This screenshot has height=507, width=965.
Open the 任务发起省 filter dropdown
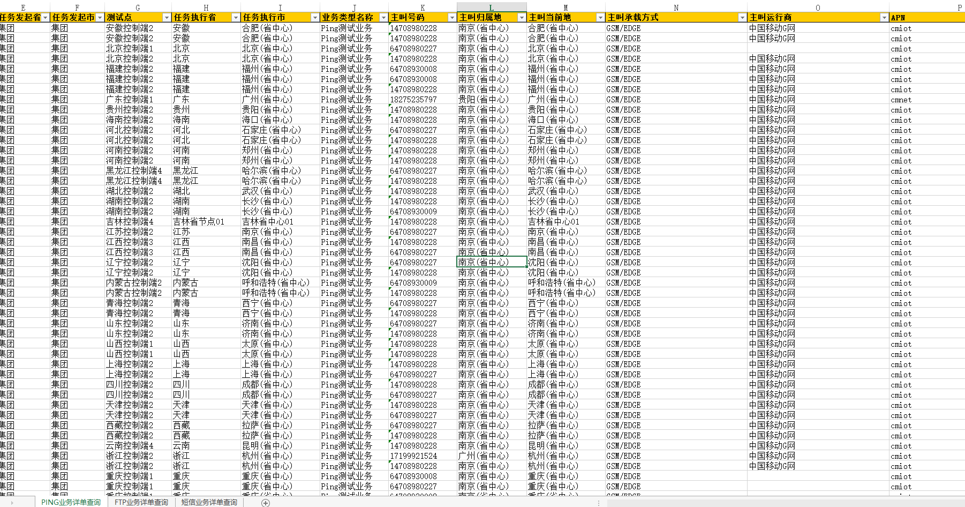coord(46,18)
